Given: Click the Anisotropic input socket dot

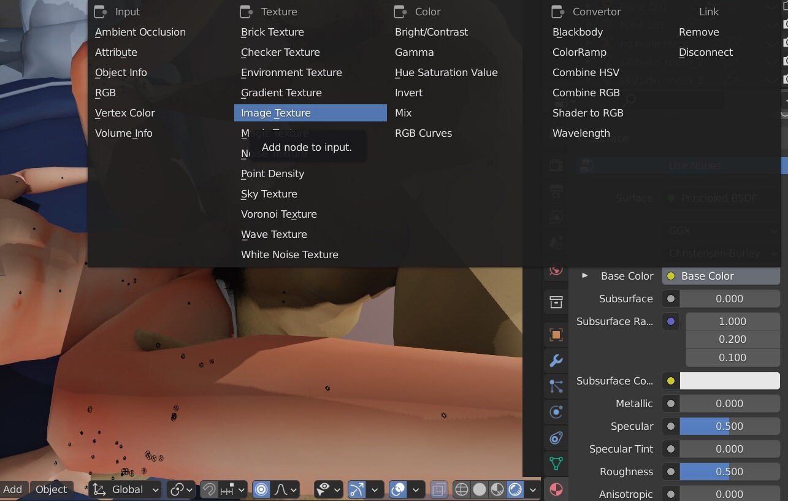Looking at the screenshot, I should point(671,494).
